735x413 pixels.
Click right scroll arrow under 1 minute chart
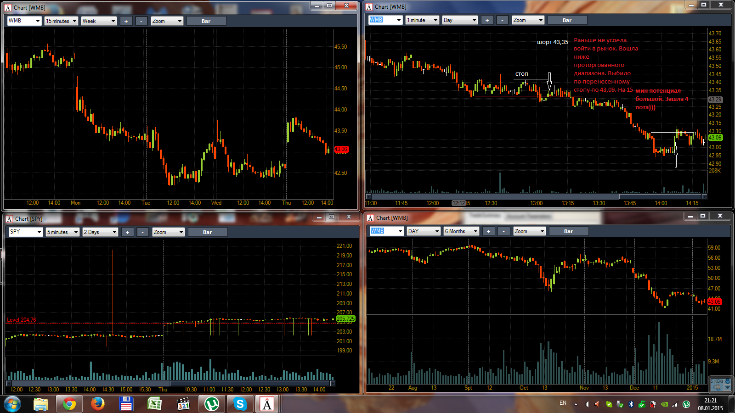(x=704, y=197)
